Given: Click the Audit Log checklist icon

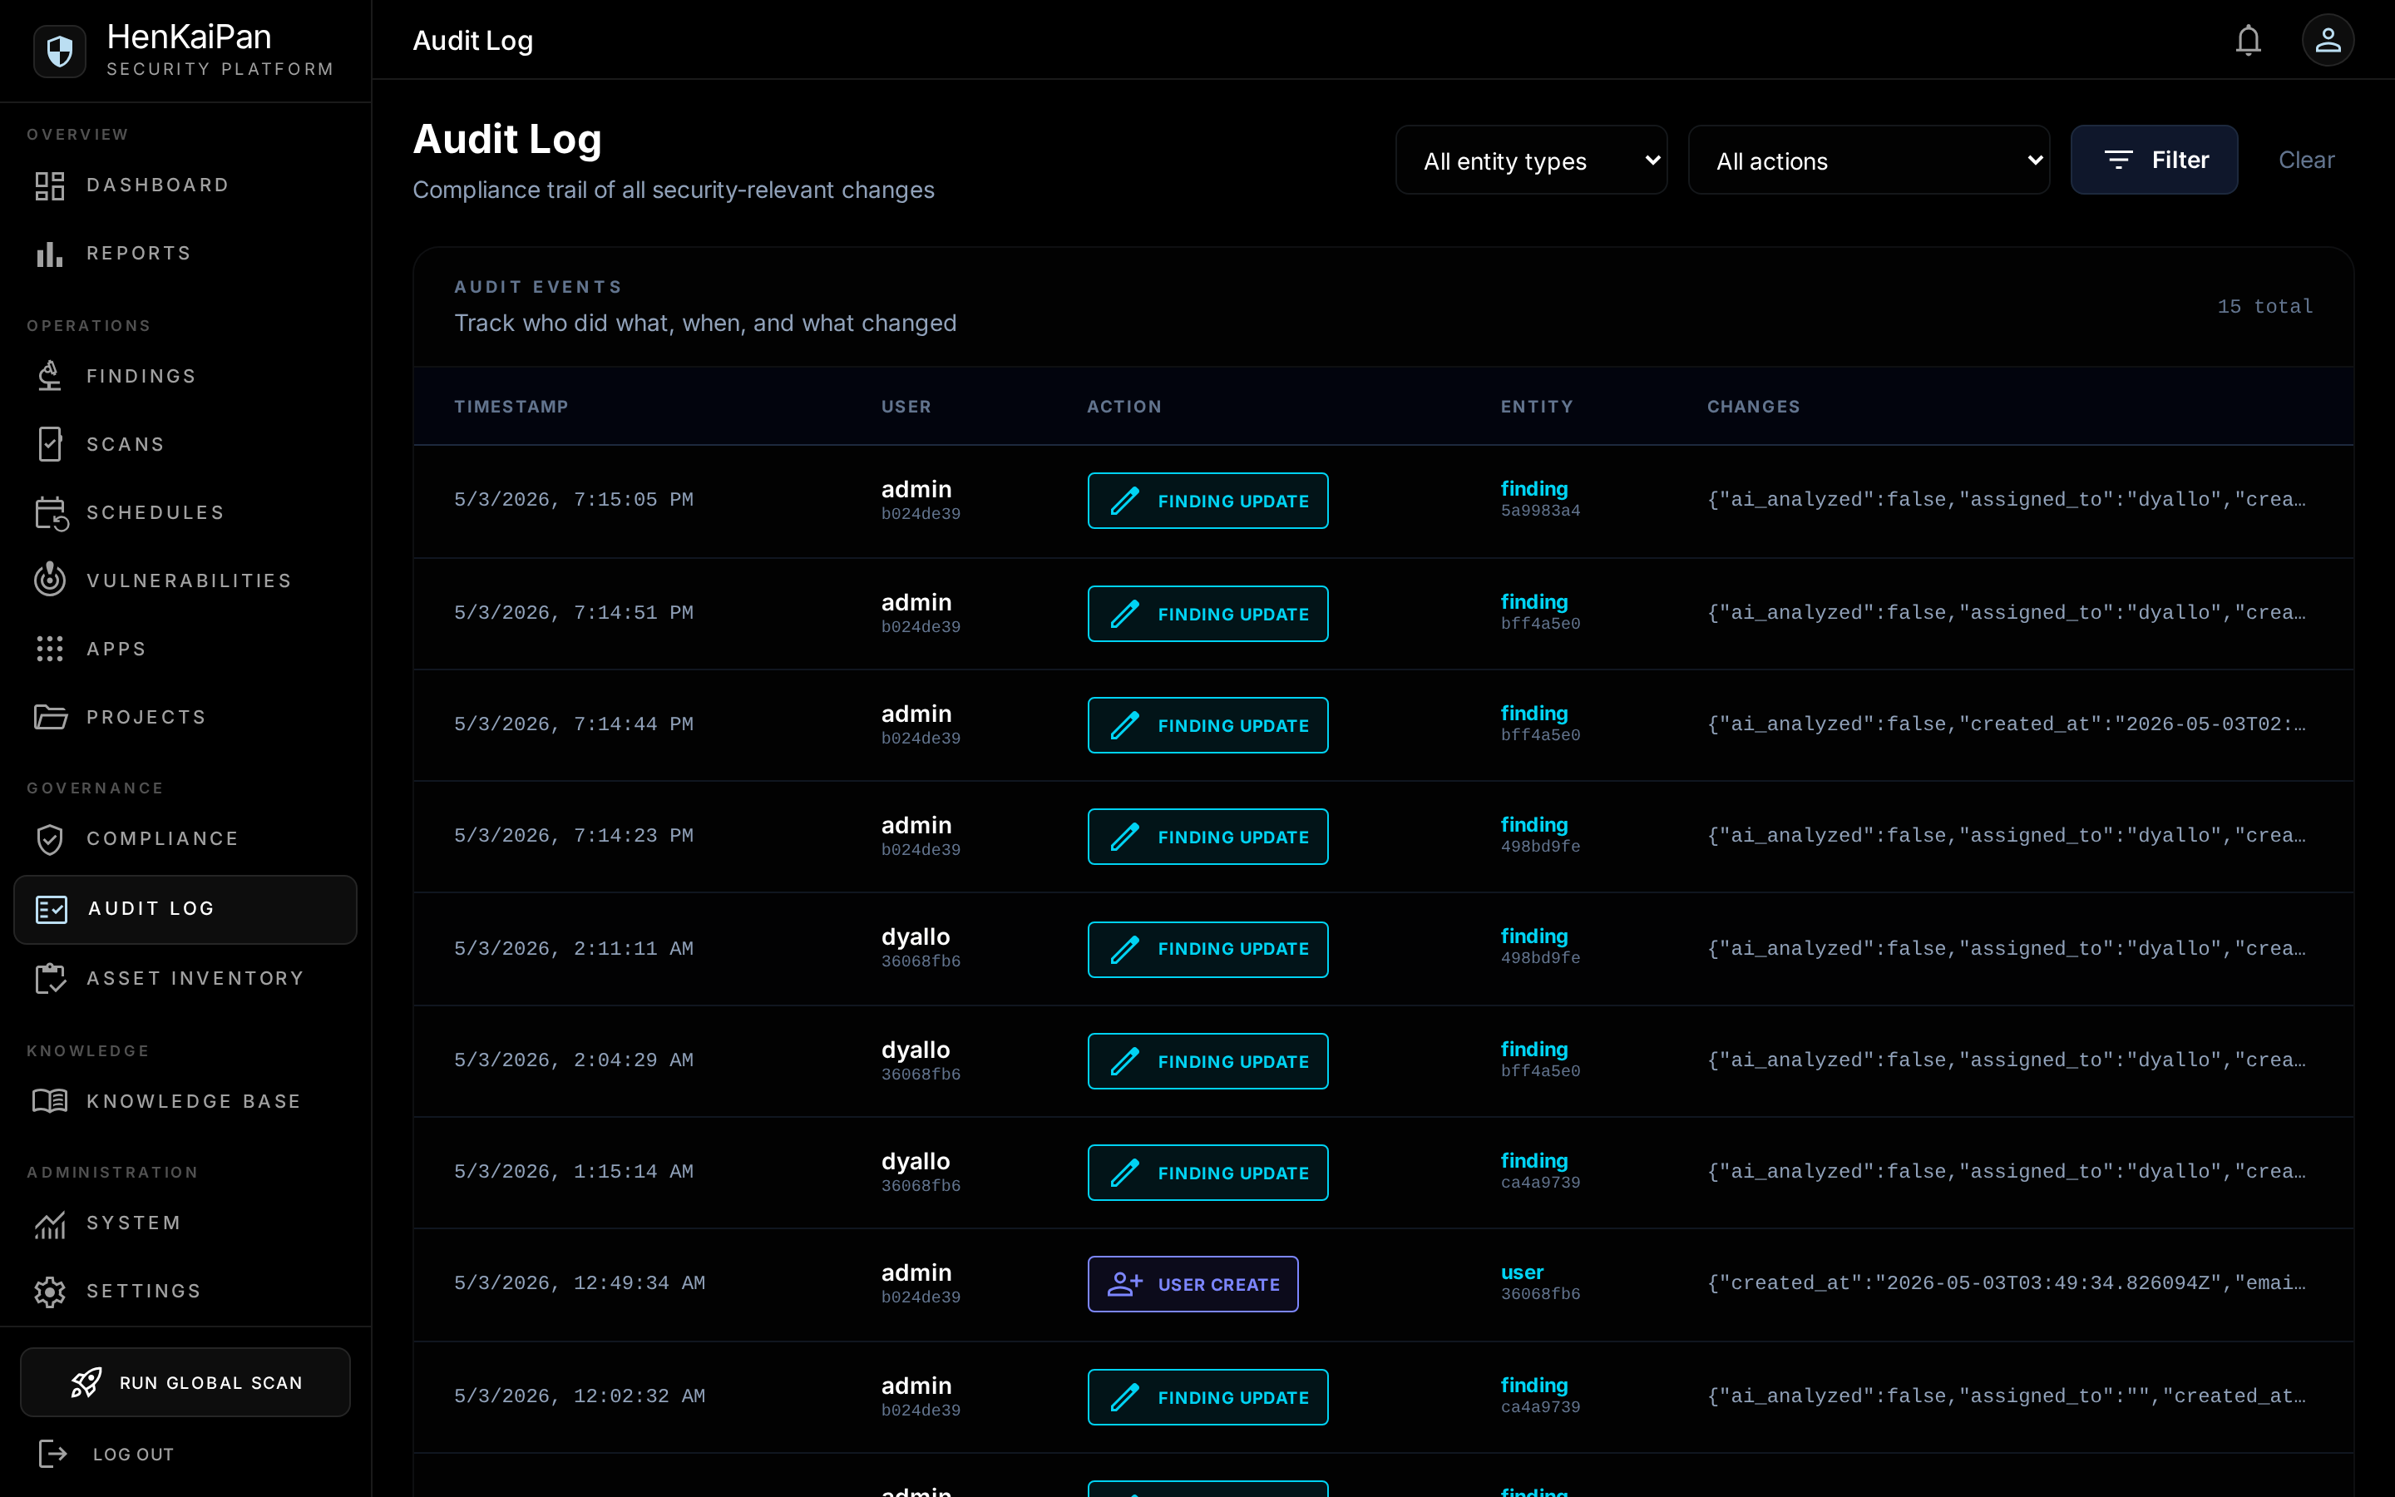Looking at the screenshot, I should point(52,909).
